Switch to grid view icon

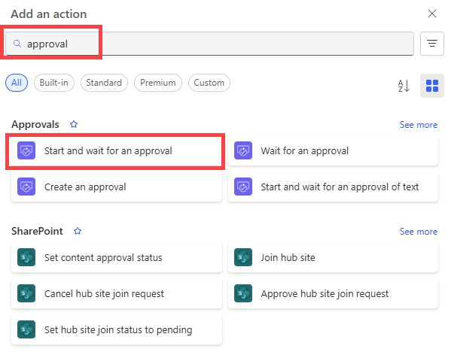tap(431, 86)
